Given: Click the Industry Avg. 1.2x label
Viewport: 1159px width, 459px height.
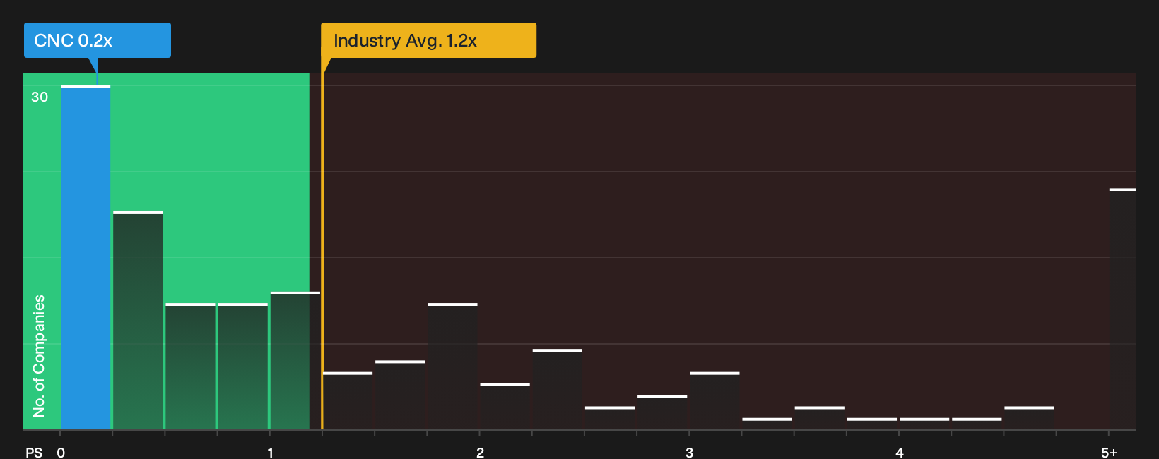Looking at the screenshot, I should [428, 40].
